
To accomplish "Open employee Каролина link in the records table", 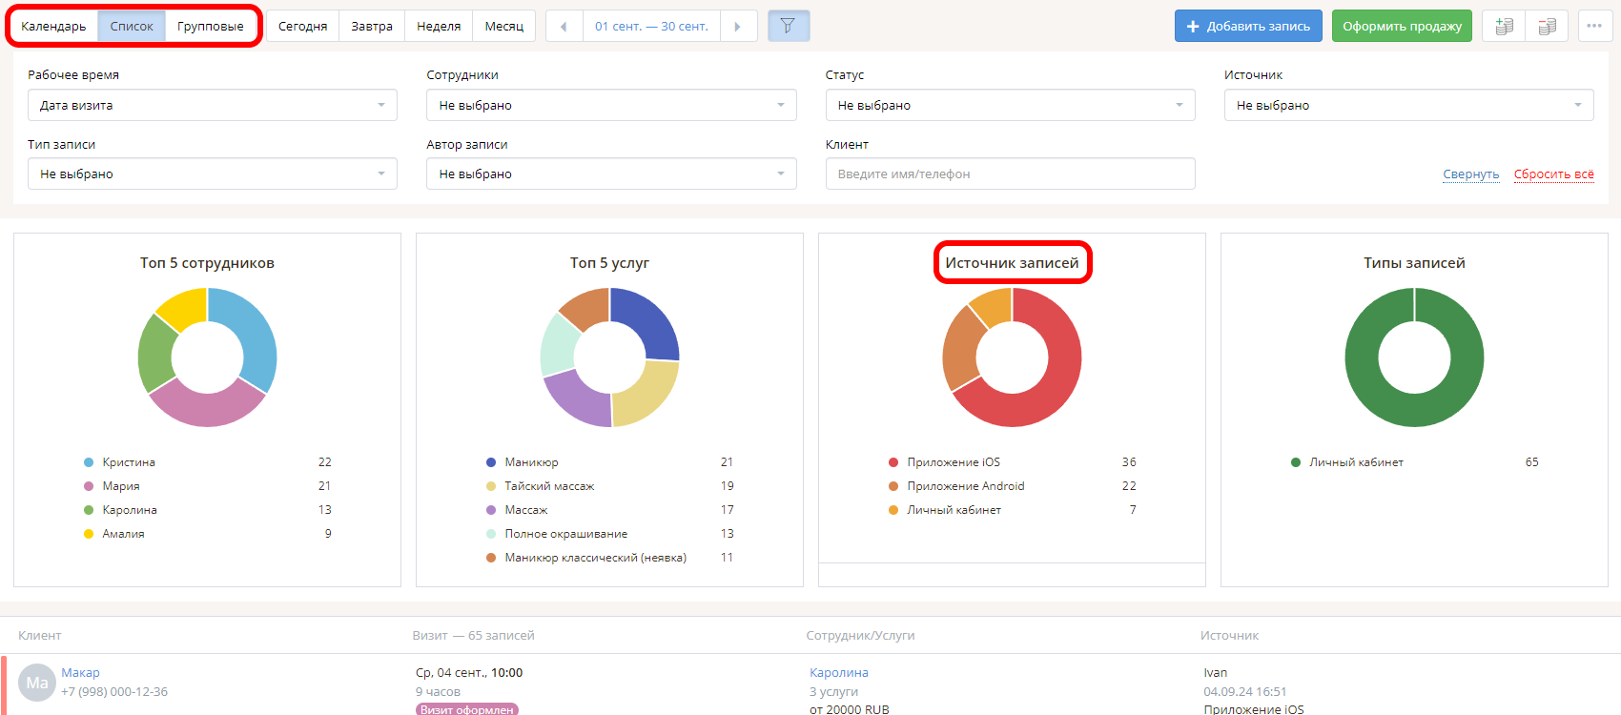I will [x=839, y=673].
